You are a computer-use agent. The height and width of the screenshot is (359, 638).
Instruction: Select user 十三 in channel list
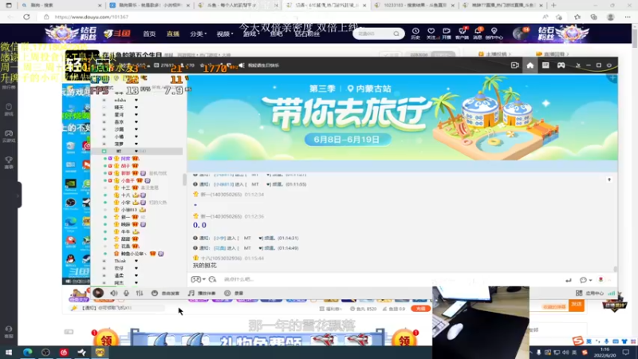click(x=126, y=187)
